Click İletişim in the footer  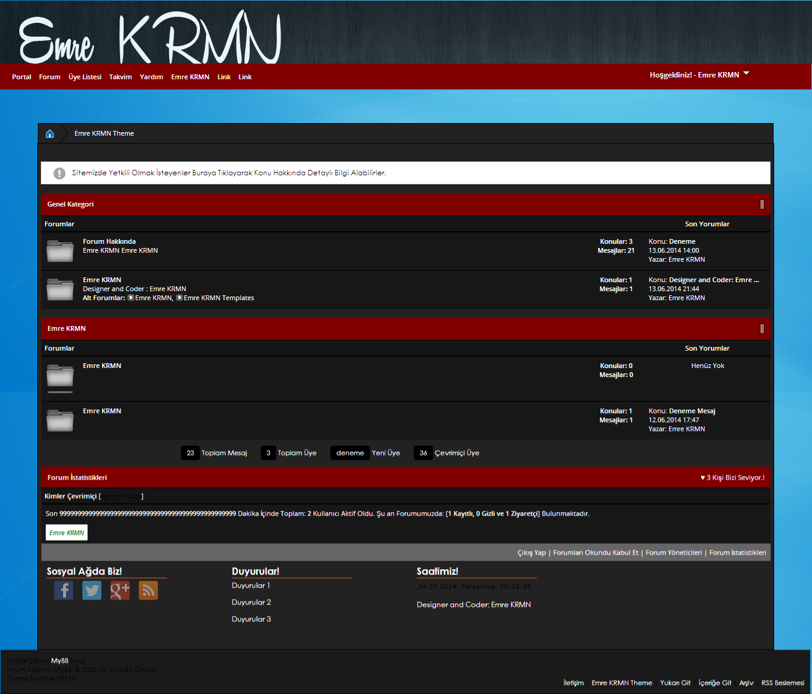coord(574,683)
